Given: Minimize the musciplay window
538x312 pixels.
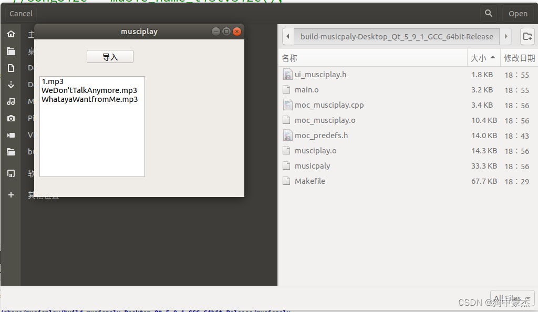Looking at the screenshot, I should click(215, 32).
